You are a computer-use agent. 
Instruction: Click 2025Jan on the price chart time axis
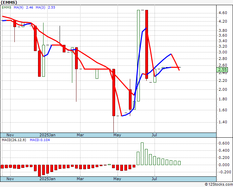click(x=47, y=135)
